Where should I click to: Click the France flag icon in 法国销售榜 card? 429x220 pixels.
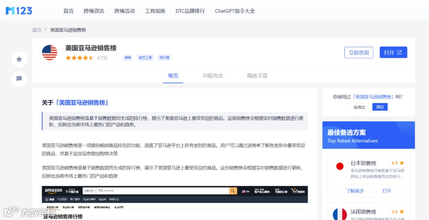(x=340, y=214)
